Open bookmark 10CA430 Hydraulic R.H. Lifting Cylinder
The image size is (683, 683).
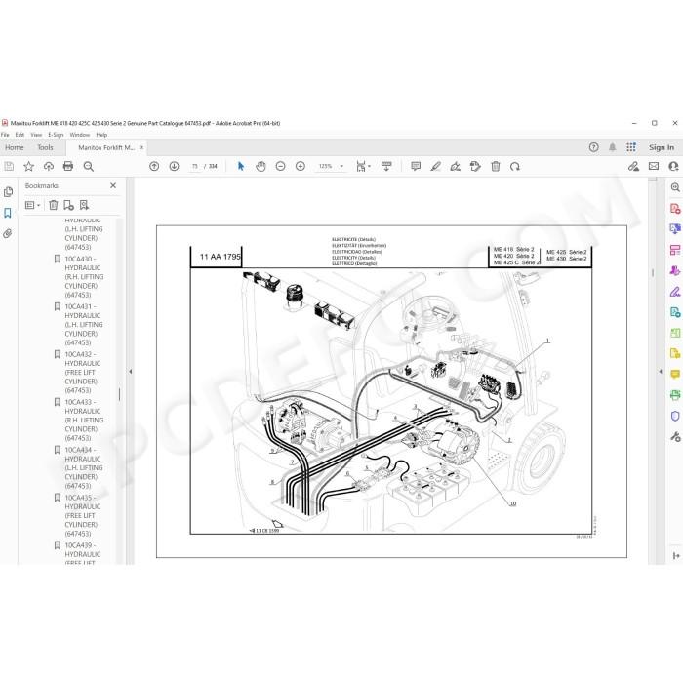(x=84, y=276)
